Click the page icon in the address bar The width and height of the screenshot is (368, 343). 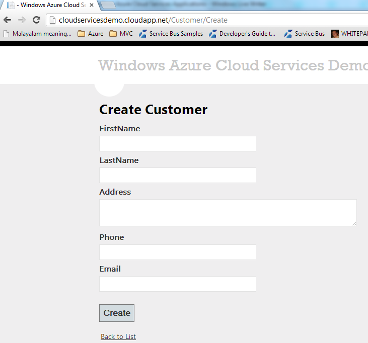[x=53, y=20]
